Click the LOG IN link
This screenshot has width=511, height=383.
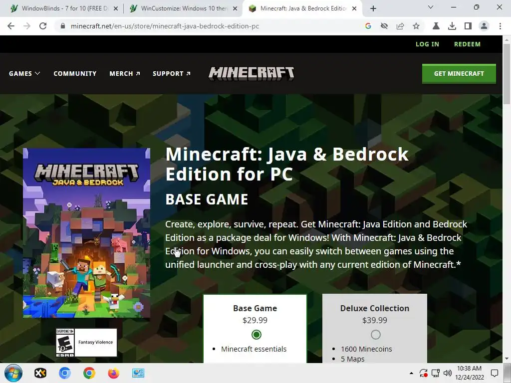pos(427,44)
